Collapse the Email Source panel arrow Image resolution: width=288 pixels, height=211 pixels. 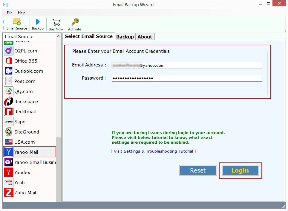(x=59, y=36)
